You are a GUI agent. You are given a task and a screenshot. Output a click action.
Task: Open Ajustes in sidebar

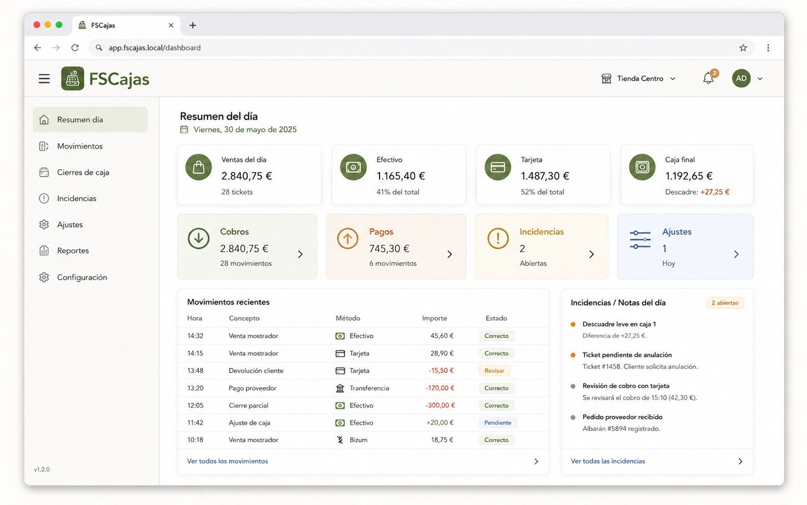pos(90,225)
